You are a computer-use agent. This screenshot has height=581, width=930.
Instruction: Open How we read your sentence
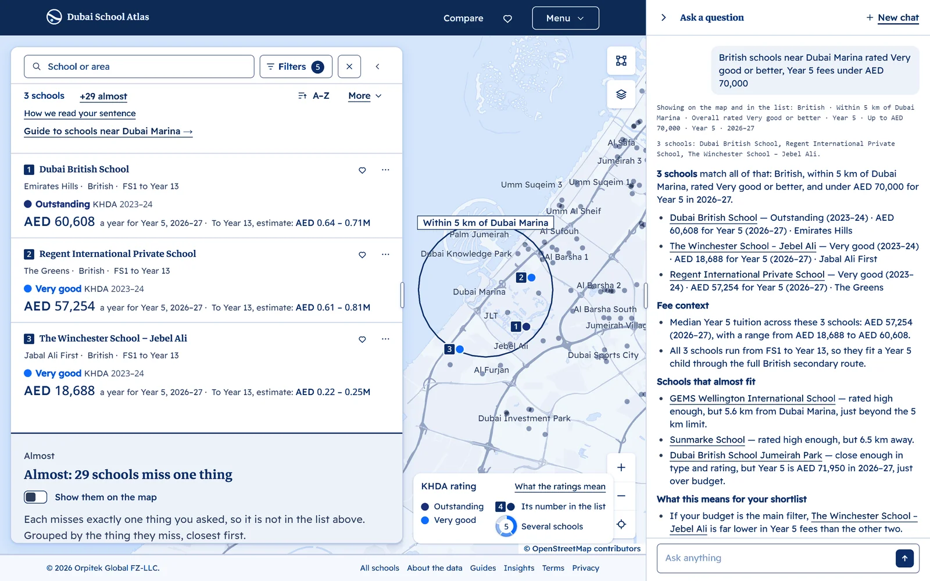pos(80,113)
